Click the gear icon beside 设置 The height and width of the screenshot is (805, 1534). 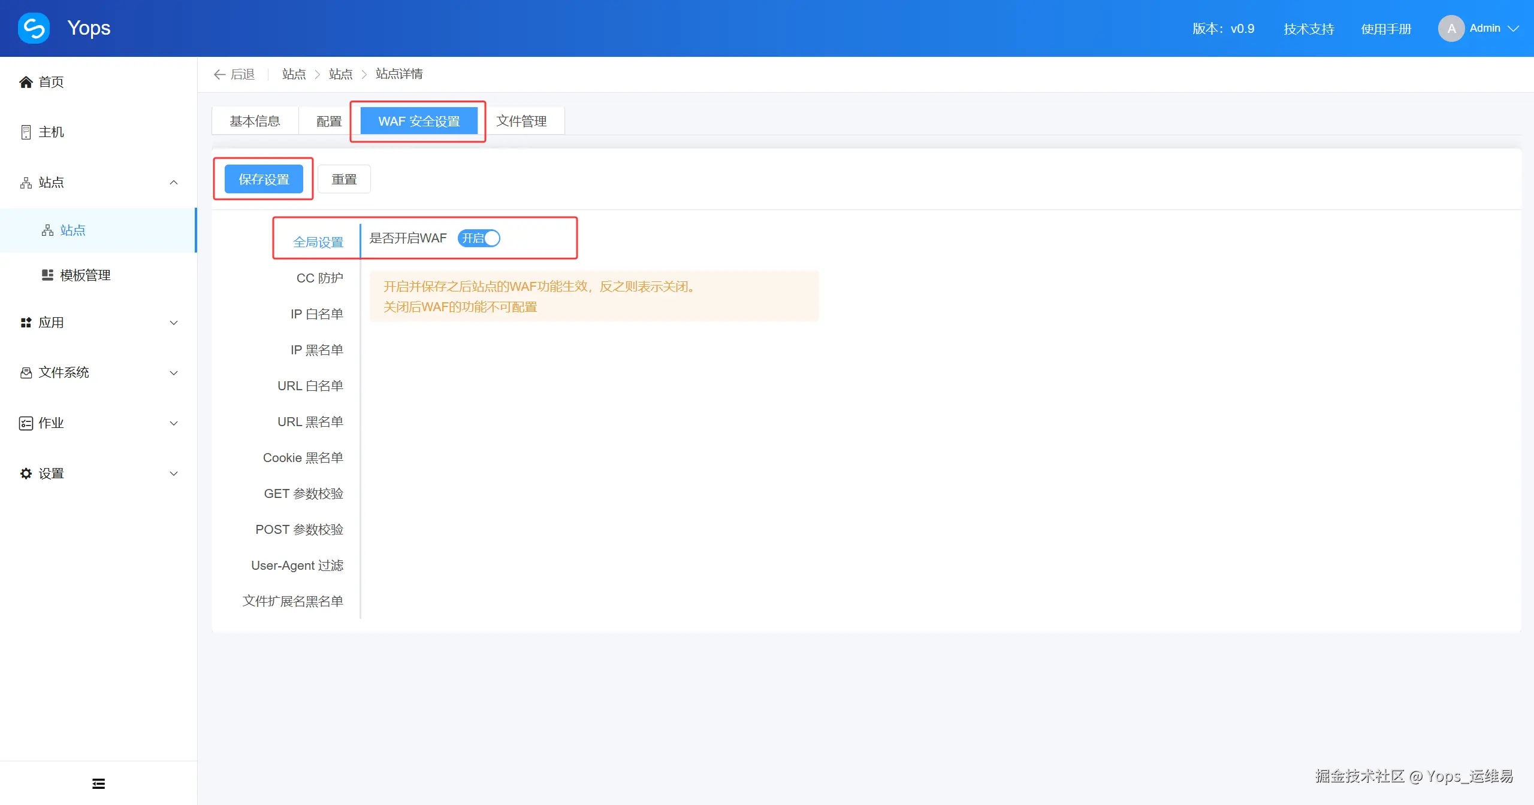click(26, 473)
